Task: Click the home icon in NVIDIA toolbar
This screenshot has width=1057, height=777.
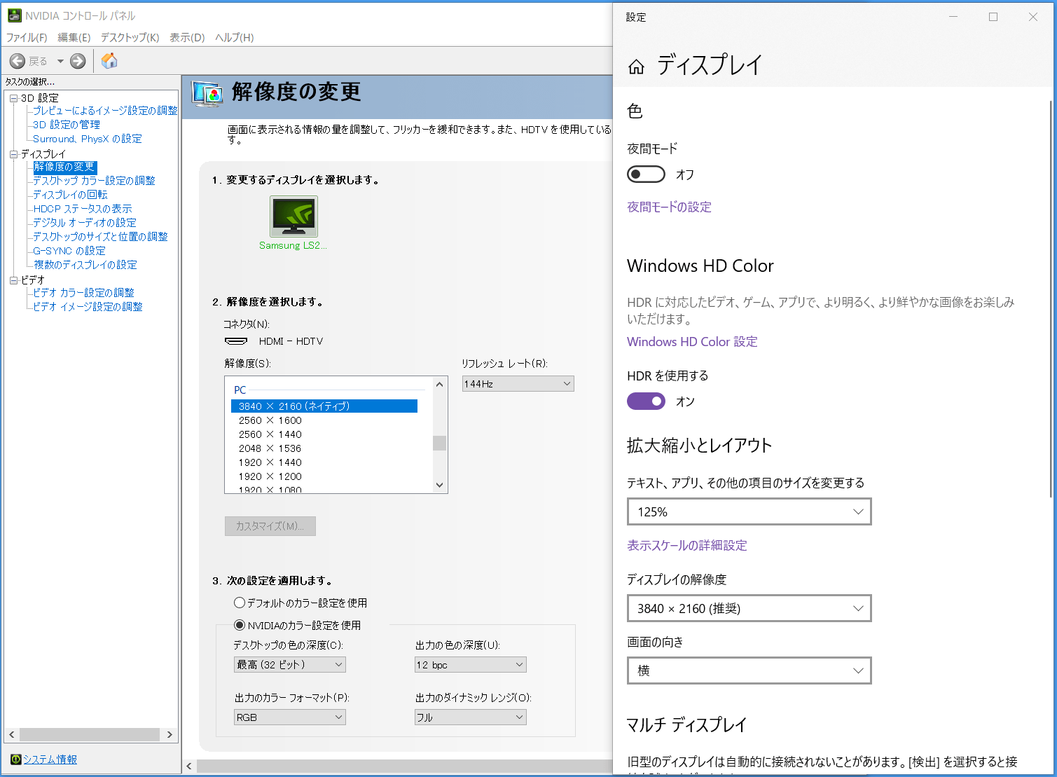Action: 109,61
